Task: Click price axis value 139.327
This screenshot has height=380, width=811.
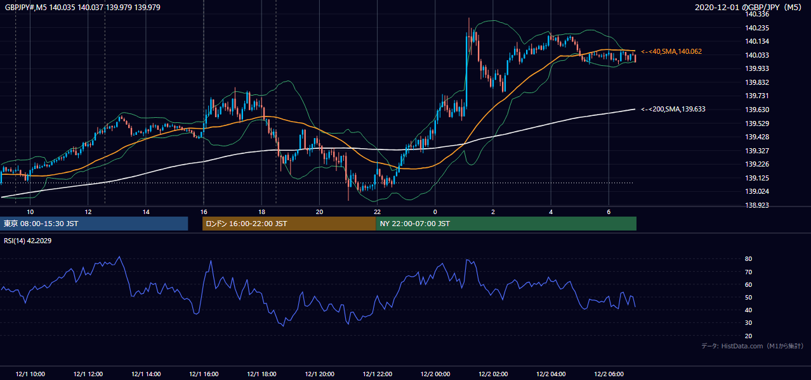Action: coord(758,151)
